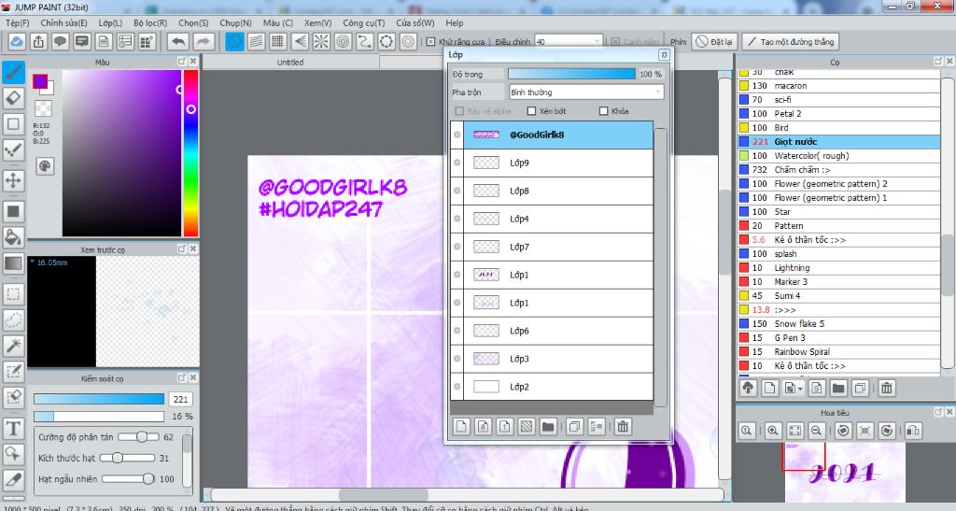956x511 pixels.
Task: Click the export/share icon in toolbar
Action: coord(38,41)
